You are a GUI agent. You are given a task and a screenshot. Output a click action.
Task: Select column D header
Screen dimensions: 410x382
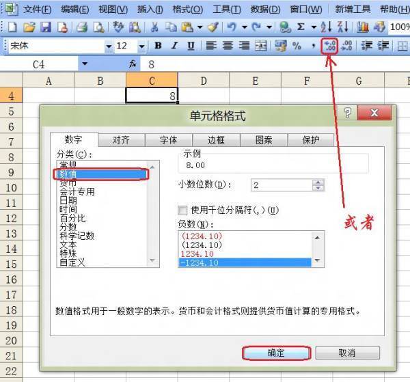(204, 81)
